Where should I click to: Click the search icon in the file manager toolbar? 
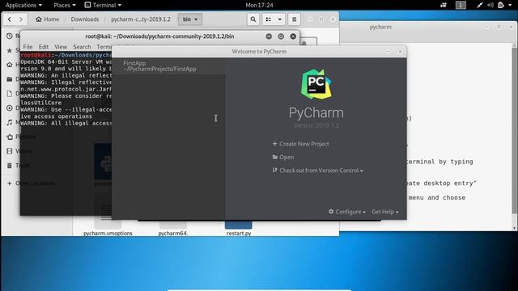coord(253,19)
